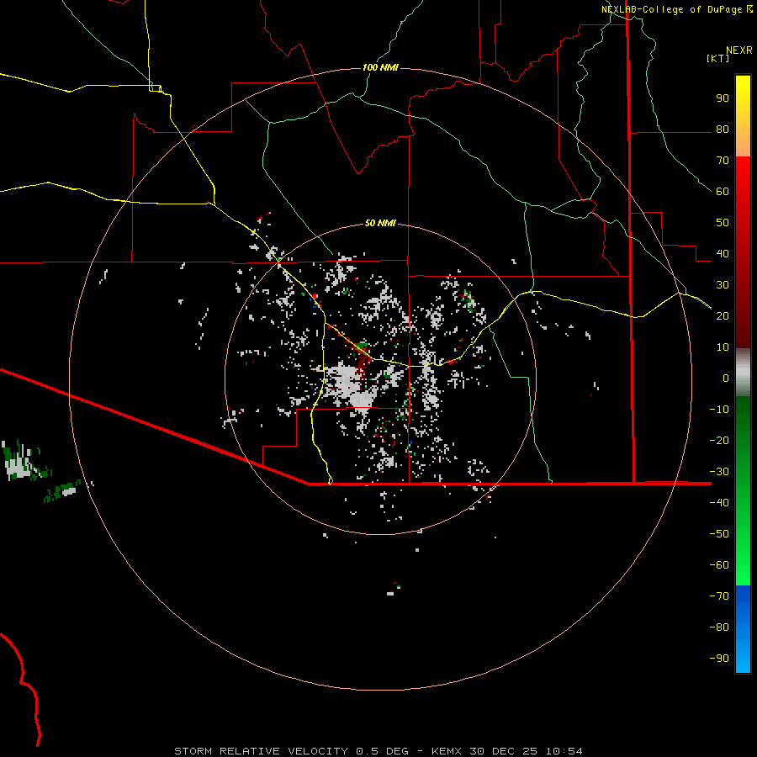Click the 70 value on the velocity scale

(x=723, y=161)
